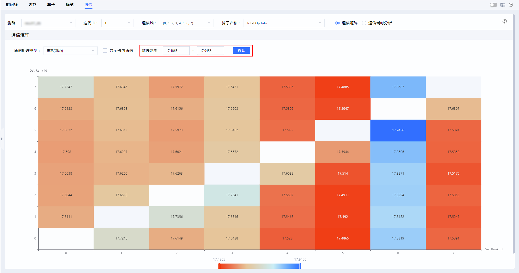The image size is (519, 273).
Task: Expand the left collapsed side panel arrow
Action: 2,139
